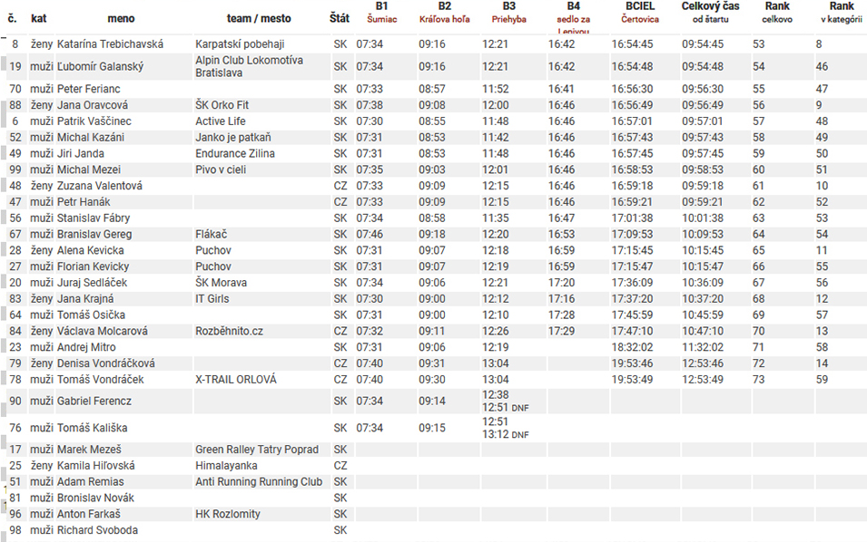The width and height of the screenshot is (867, 542).
Task: Click the team "Green Ralley Tatry Poprad"
Action: (x=257, y=450)
